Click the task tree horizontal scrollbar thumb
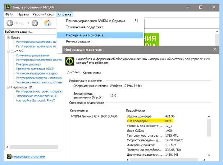Screen dimensions: 223x165 (x=34, y=147)
